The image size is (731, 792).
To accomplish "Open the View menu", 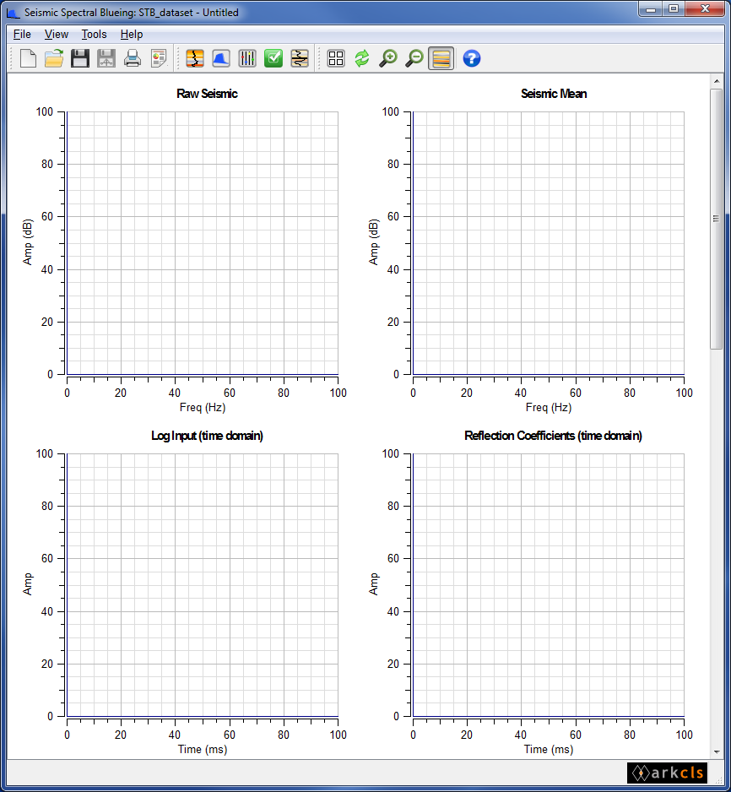I will click(56, 35).
